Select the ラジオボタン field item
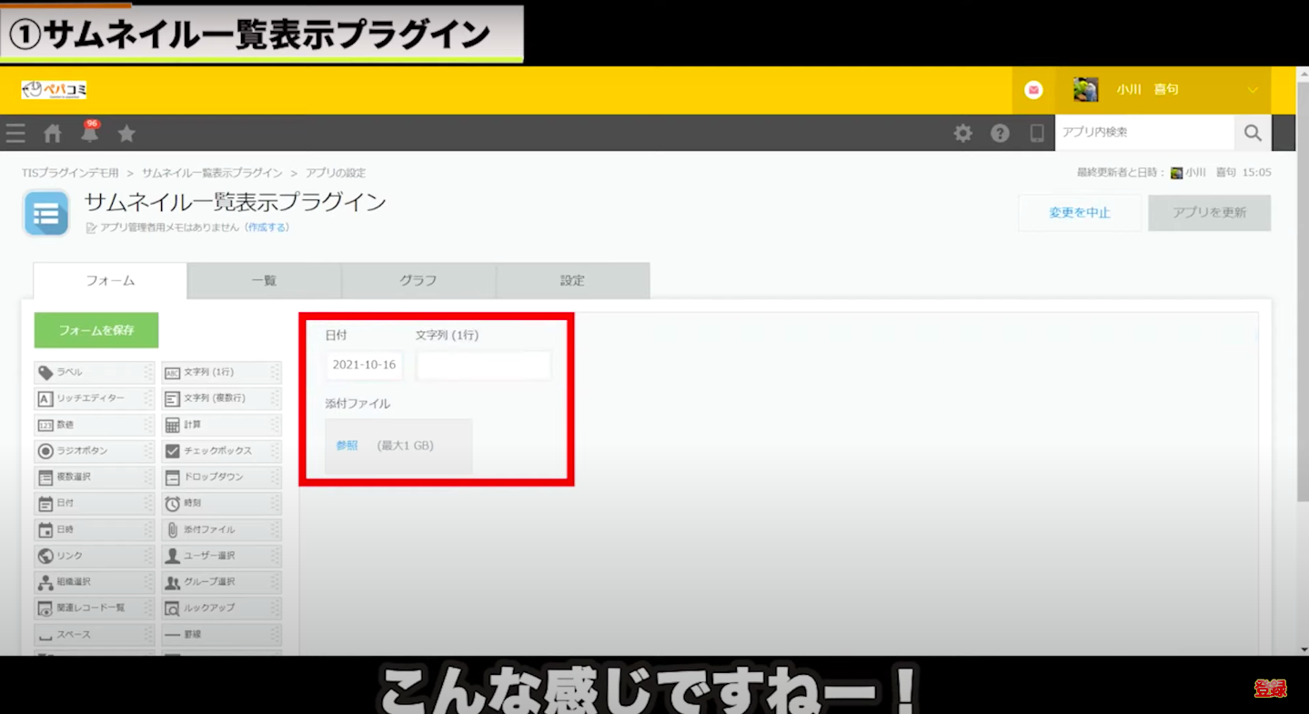The image size is (1309, 714). coord(94,451)
